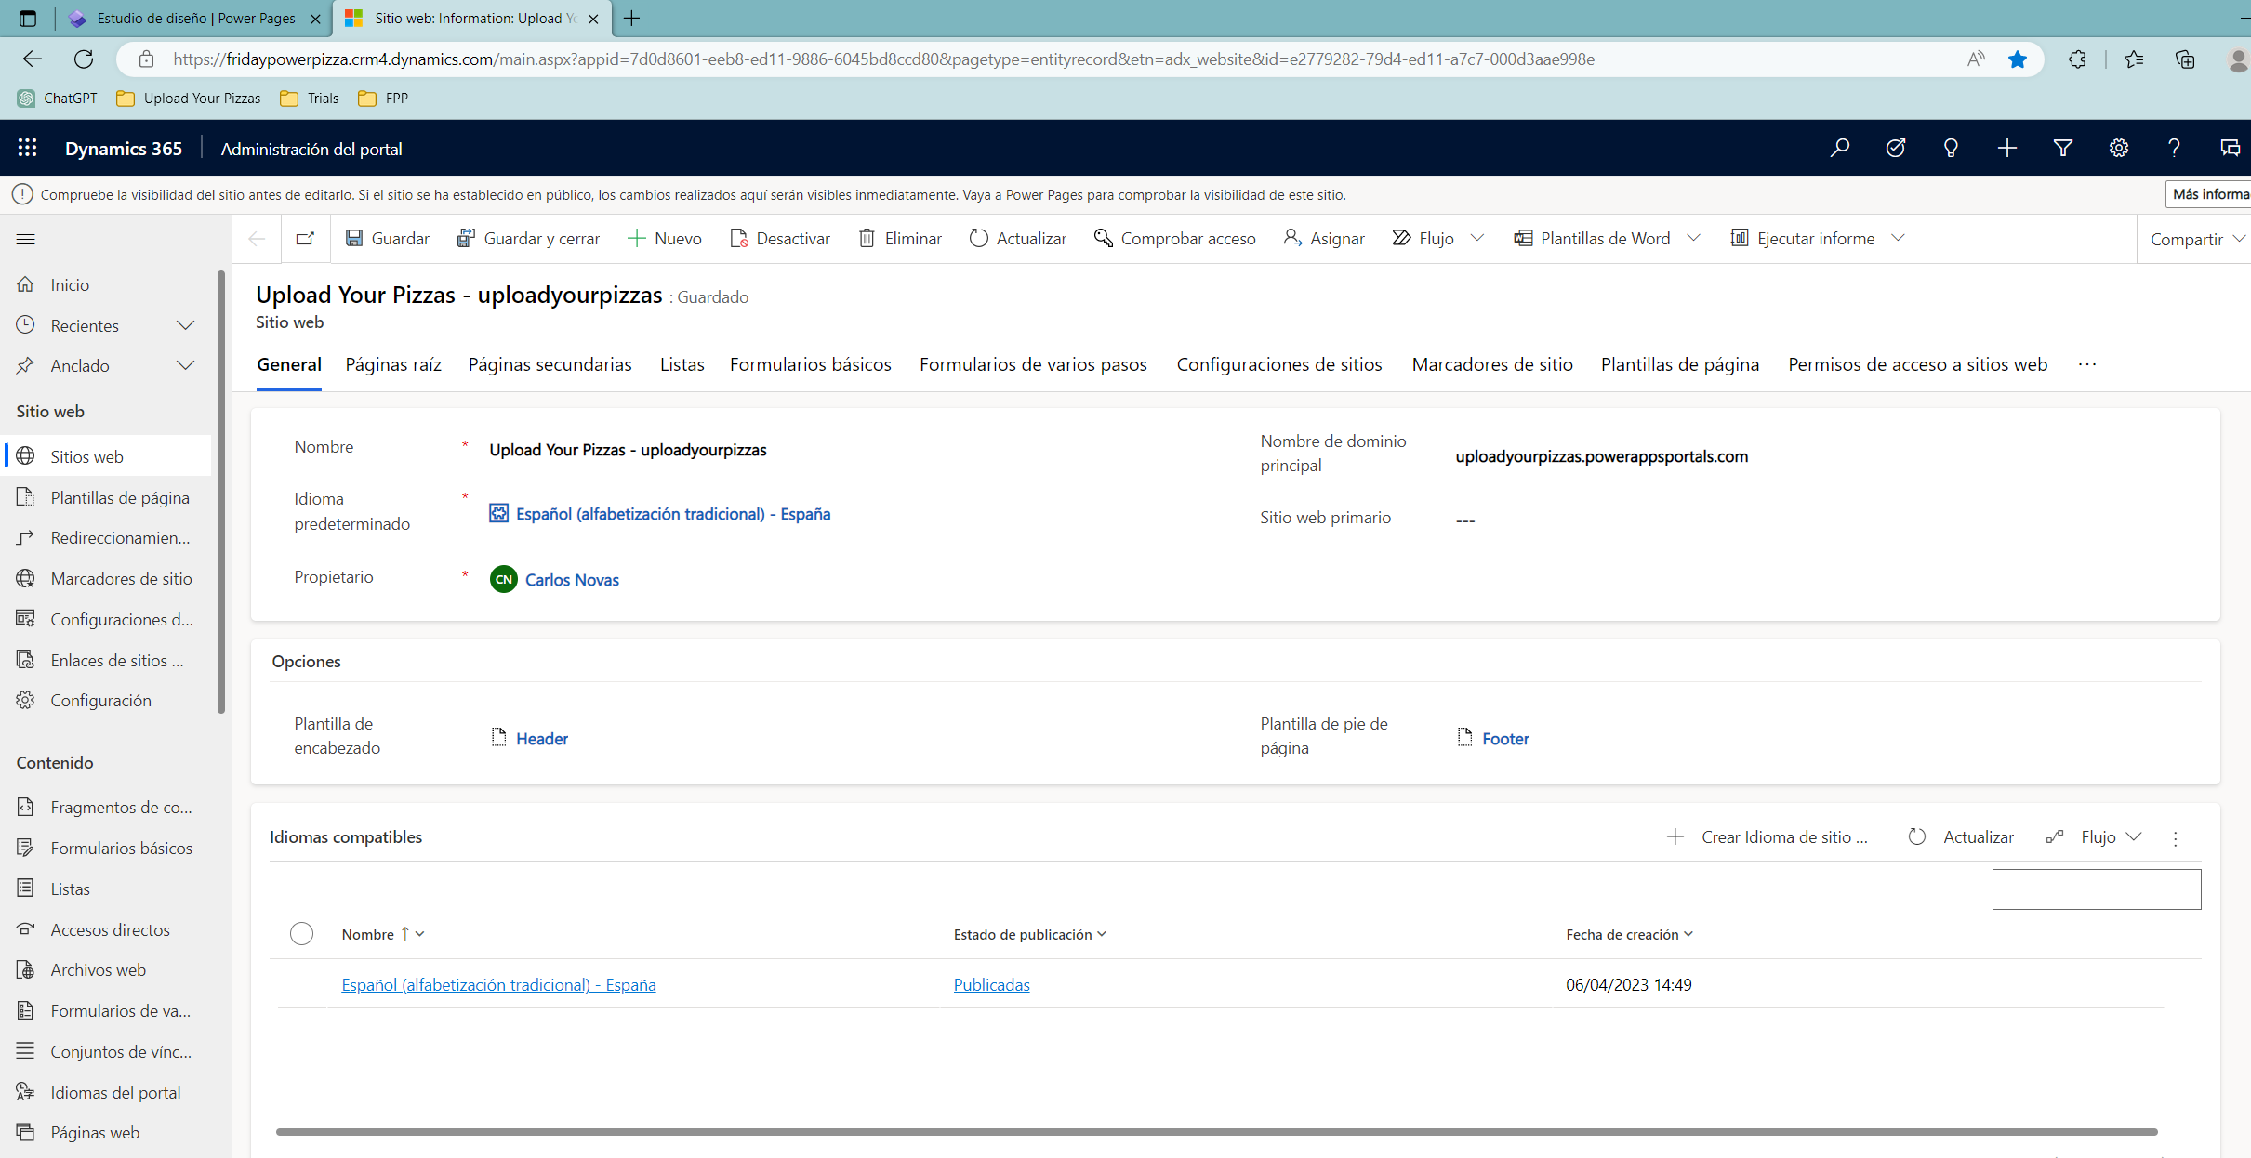The height and width of the screenshot is (1158, 2251).
Task: Open the Header template link
Action: click(542, 739)
